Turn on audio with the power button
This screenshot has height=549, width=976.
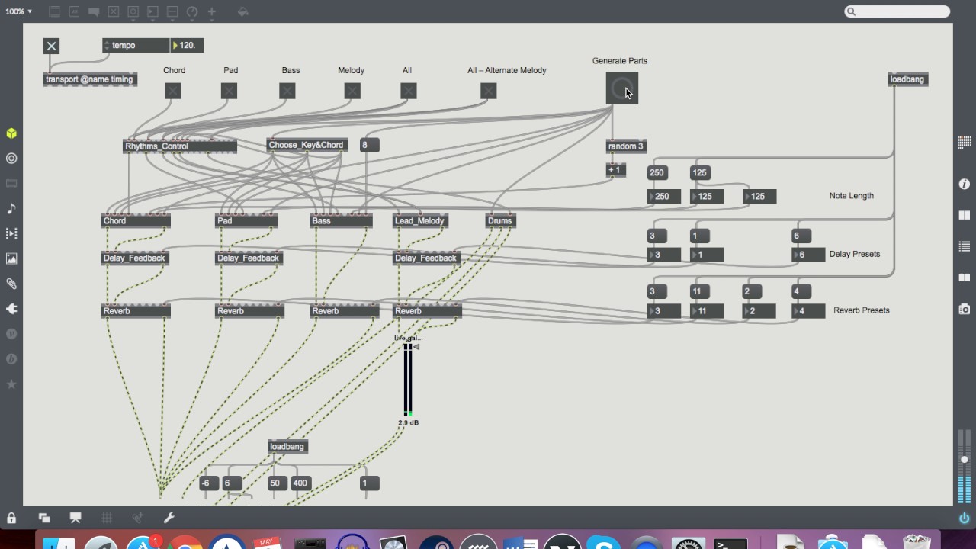coord(964,518)
